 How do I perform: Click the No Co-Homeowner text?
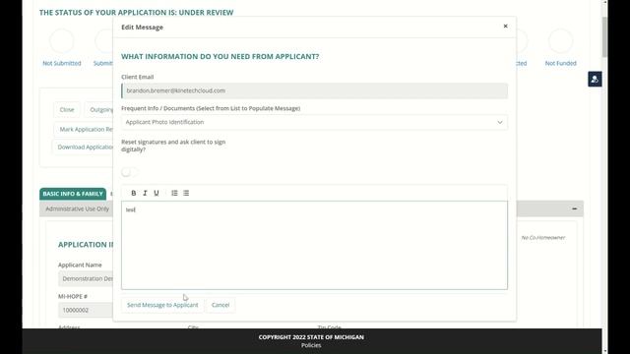tap(542, 238)
